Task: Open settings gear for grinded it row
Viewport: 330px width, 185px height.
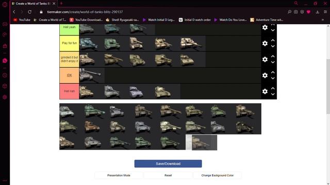Action: [x=265, y=60]
